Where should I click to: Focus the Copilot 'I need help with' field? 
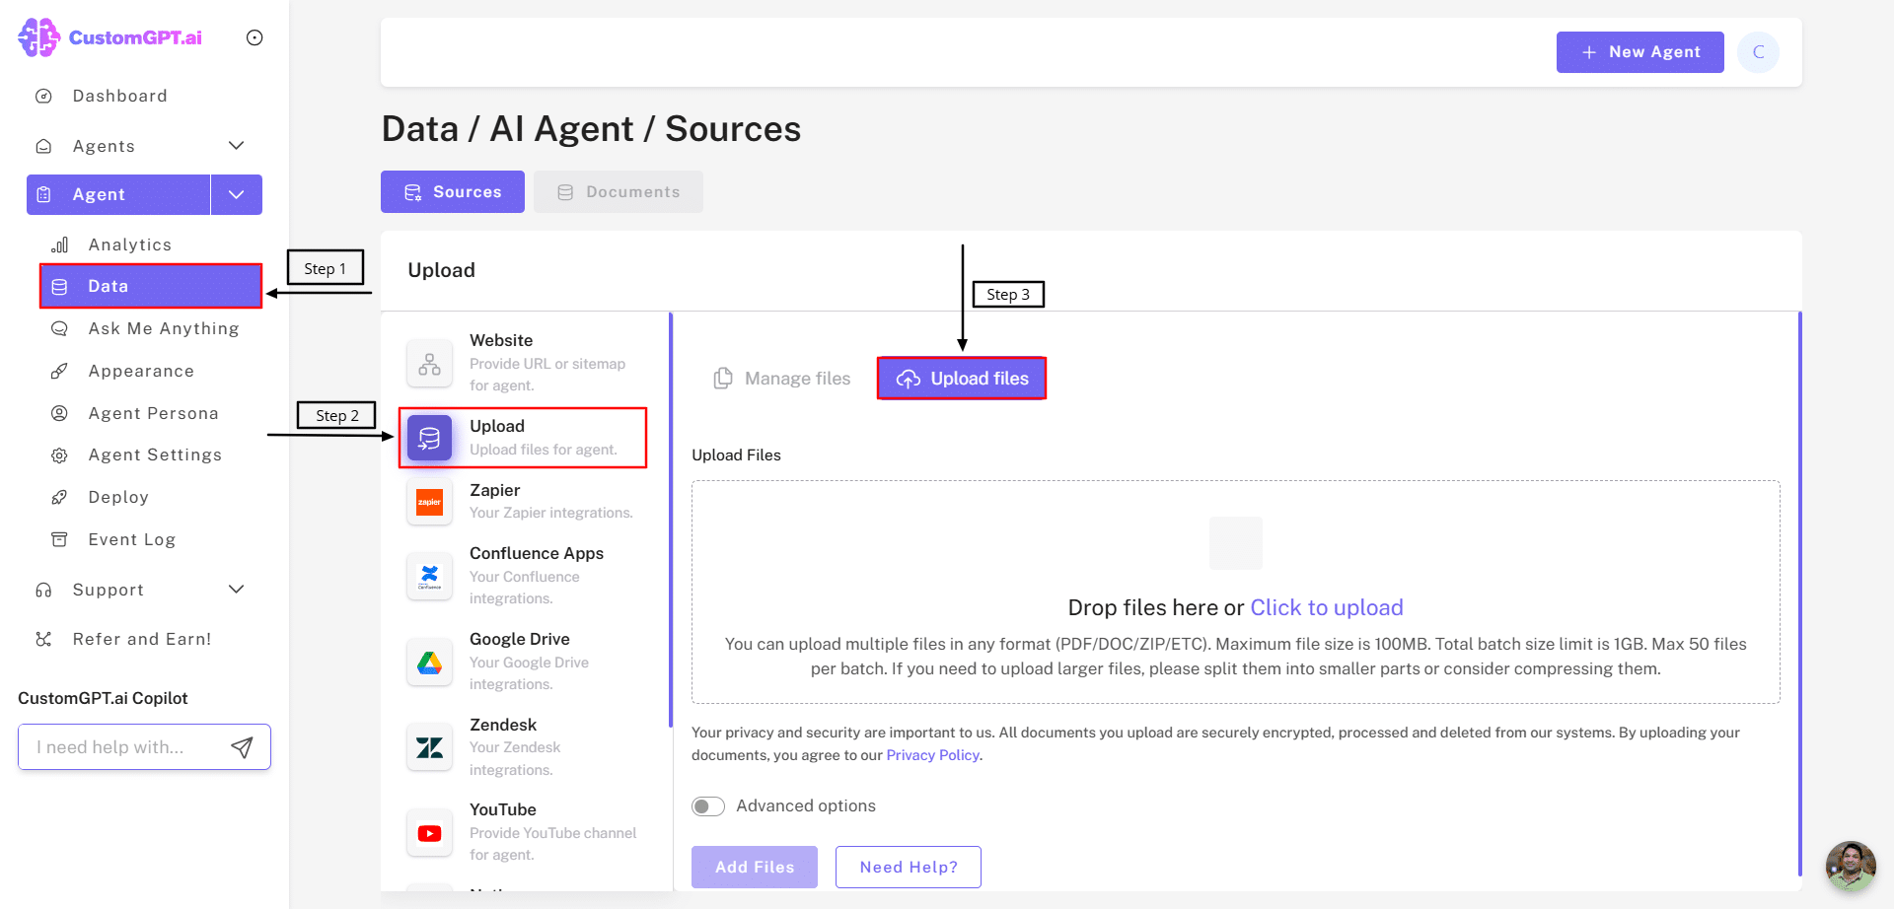[123, 747]
